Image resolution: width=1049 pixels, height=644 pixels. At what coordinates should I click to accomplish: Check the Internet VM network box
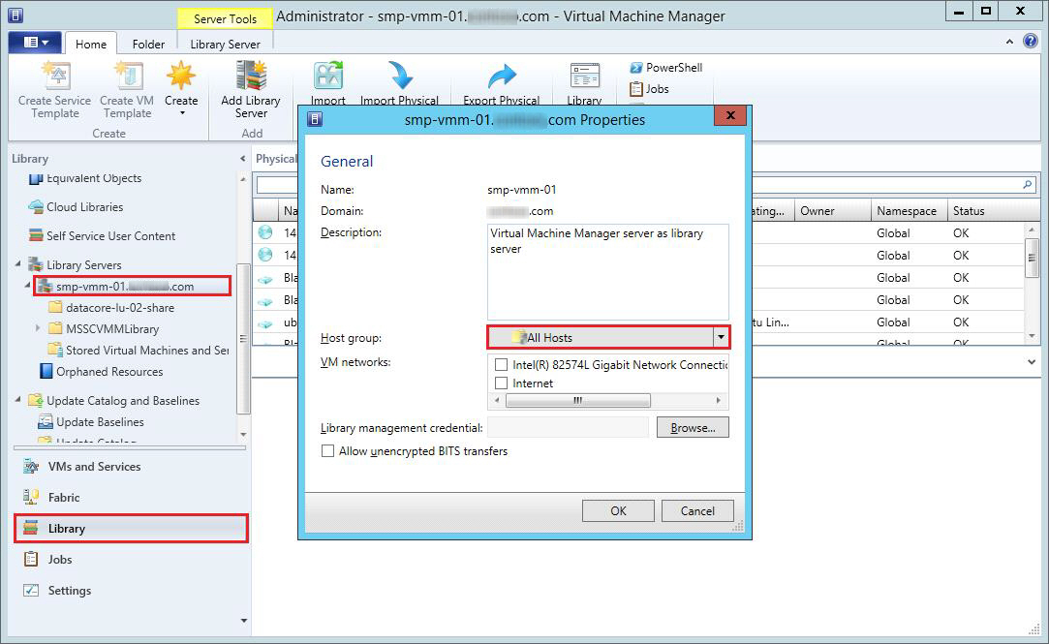(x=501, y=383)
